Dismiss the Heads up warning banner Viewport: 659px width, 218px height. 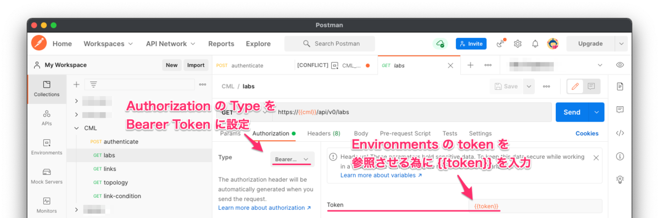coord(596,157)
